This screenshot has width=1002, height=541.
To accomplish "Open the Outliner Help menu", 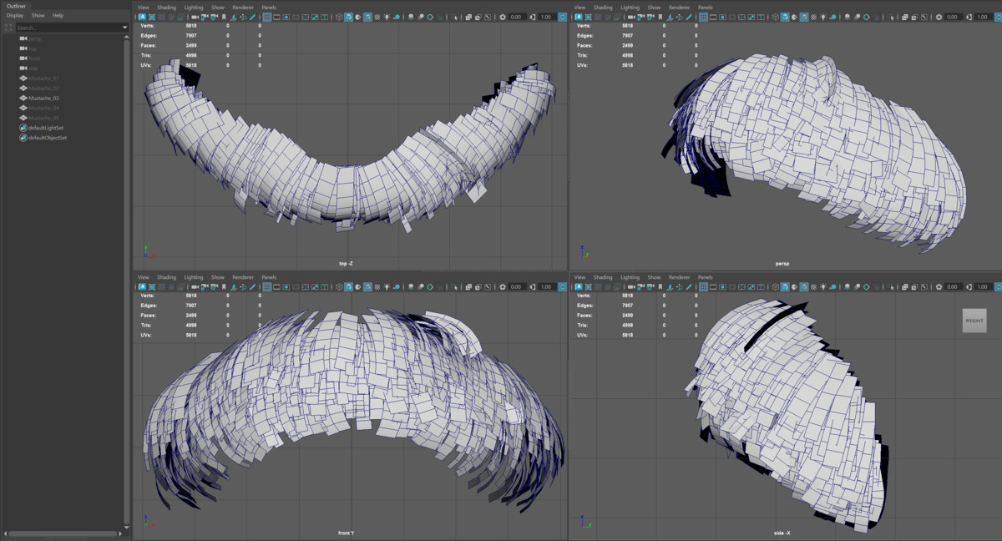I will coord(58,15).
